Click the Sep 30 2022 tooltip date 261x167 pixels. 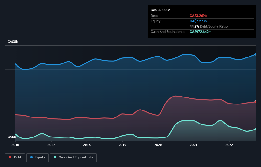tap(161, 10)
